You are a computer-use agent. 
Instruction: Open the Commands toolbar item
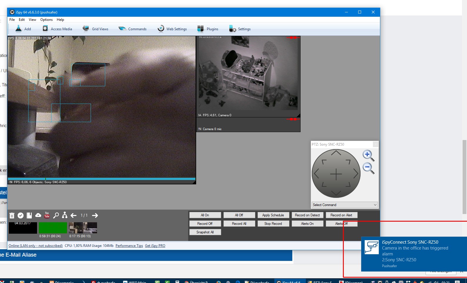pos(132,29)
